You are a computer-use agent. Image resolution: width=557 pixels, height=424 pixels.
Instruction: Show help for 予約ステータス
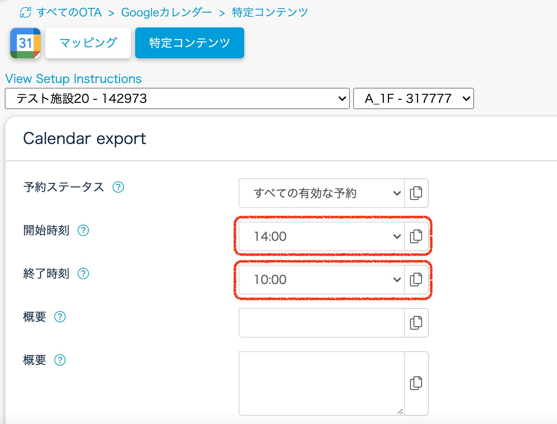[118, 187]
